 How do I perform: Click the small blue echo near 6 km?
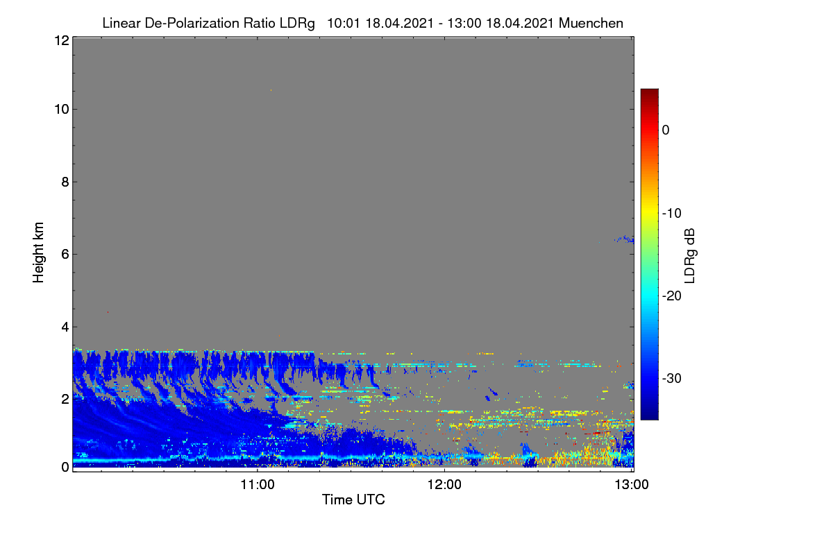(x=624, y=239)
